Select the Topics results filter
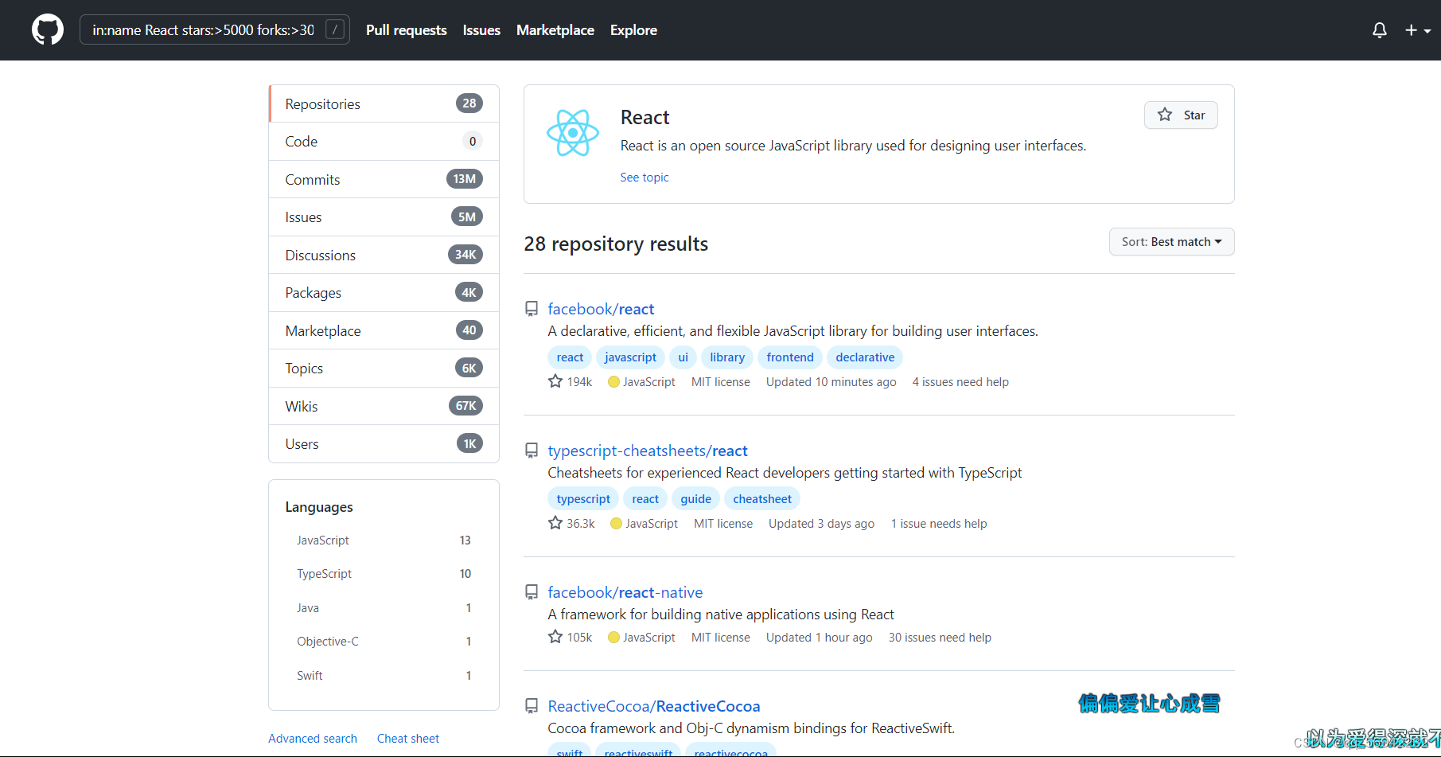1441x757 pixels. (x=384, y=369)
